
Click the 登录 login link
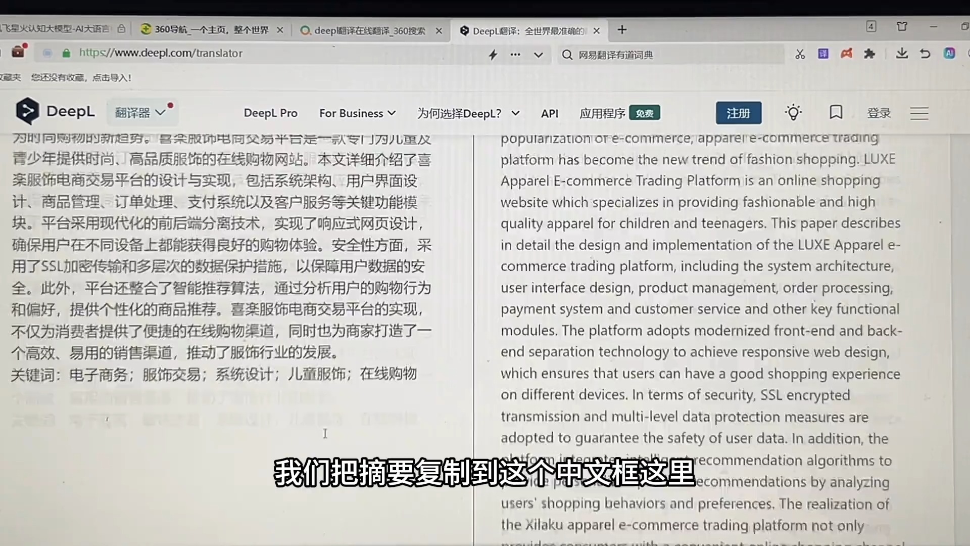tap(879, 113)
